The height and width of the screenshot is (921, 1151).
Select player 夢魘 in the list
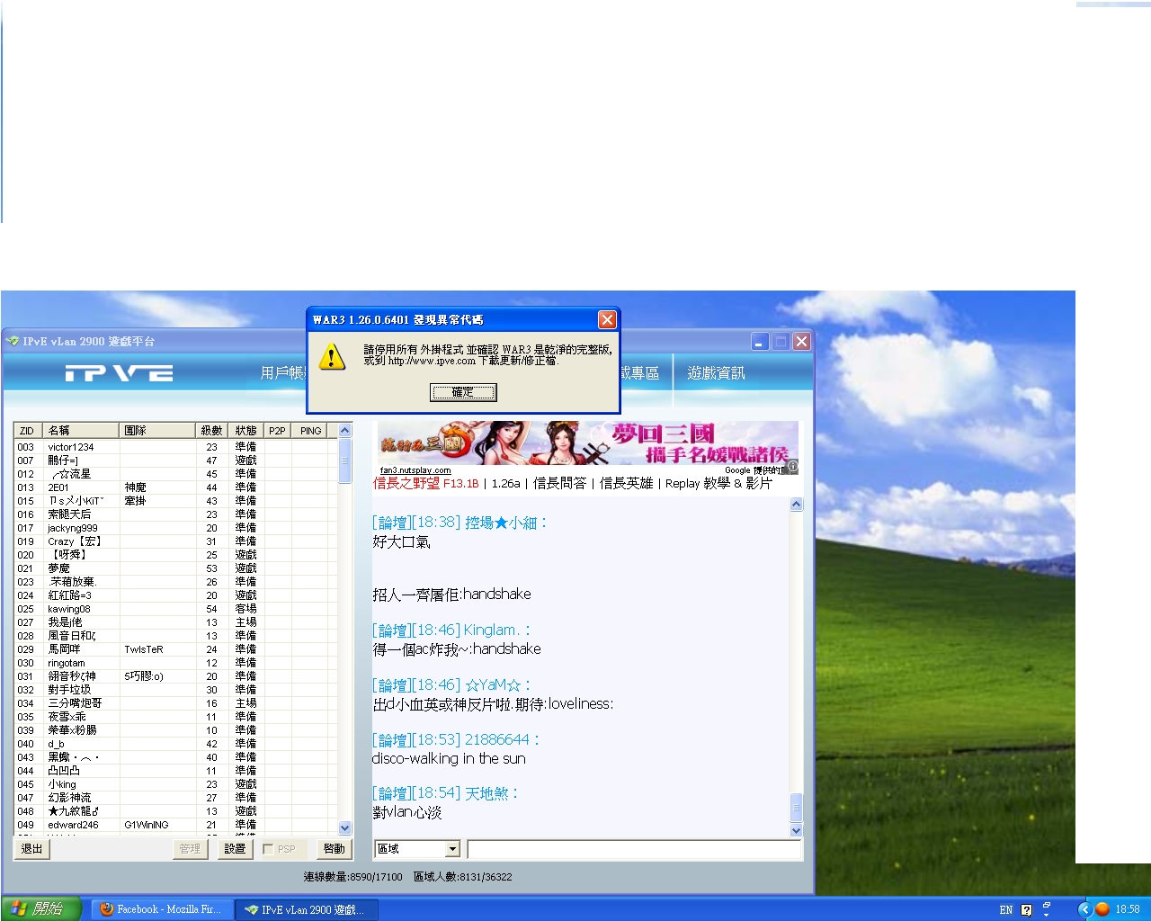coord(175,568)
